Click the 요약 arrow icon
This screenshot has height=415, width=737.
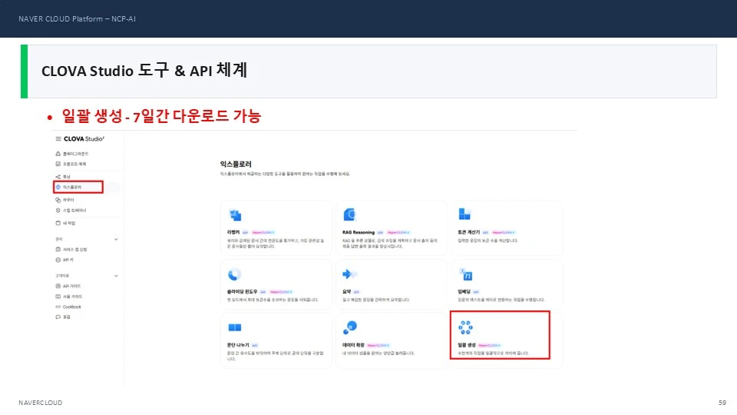[349, 274]
